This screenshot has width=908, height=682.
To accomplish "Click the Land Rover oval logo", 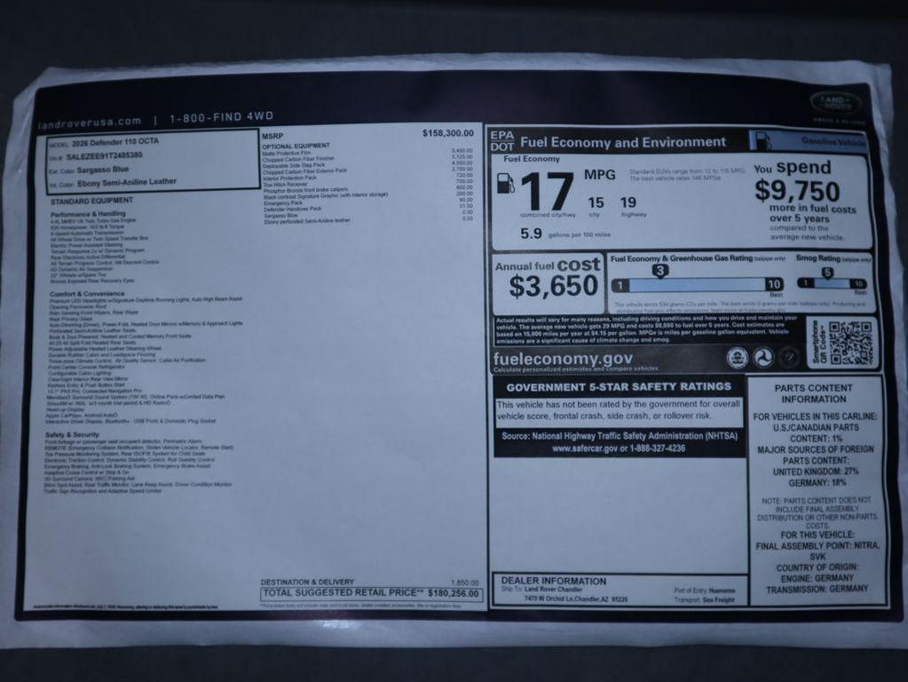I will (834, 102).
